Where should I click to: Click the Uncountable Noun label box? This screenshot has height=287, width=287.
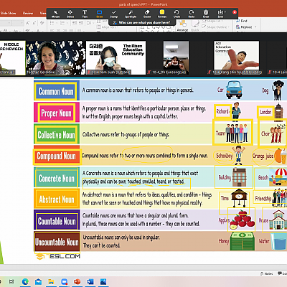click(x=57, y=242)
